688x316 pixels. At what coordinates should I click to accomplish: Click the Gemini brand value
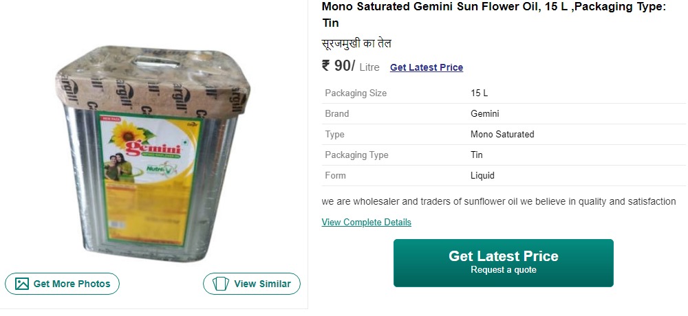(485, 114)
